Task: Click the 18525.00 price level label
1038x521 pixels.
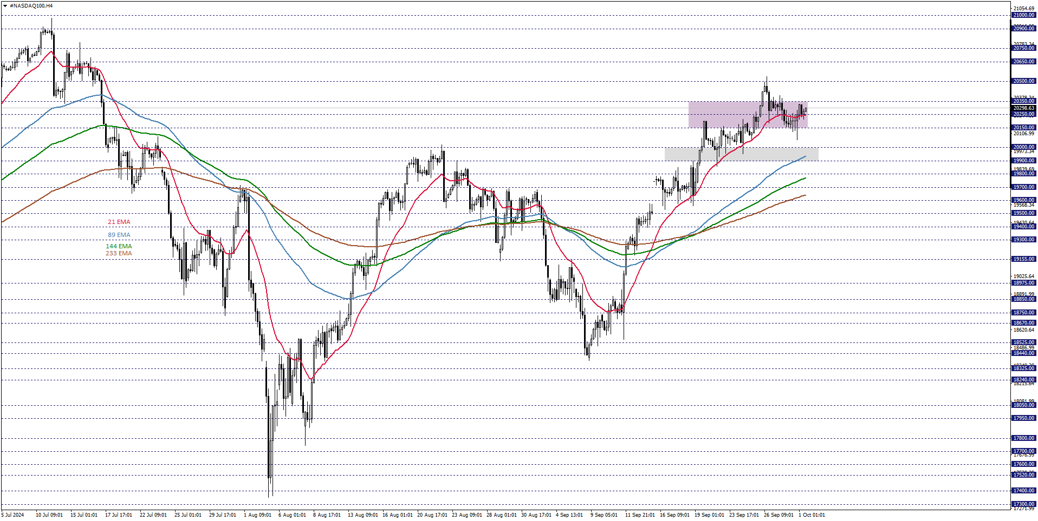Action: (x=1024, y=342)
